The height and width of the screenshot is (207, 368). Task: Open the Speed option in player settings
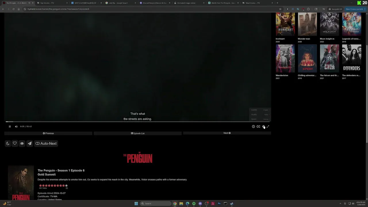(260, 119)
